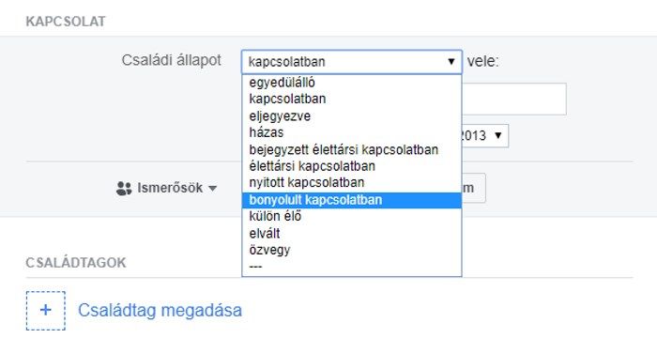Click the friends audience people icon

124,189
